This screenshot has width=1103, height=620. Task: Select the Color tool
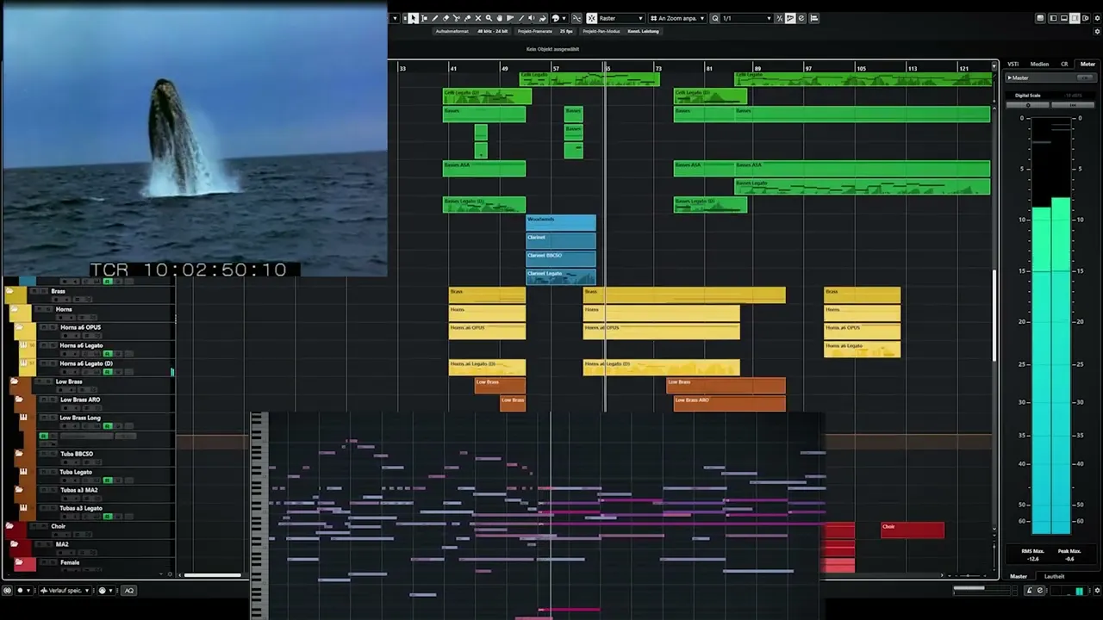click(x=542, y=18)
